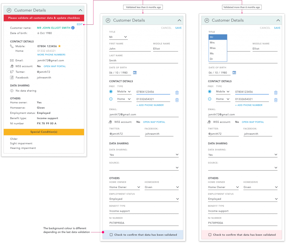Collapse the Customer Details card with the red banner
This screenshot has height=243, width=286.
(x=80, y=10)
